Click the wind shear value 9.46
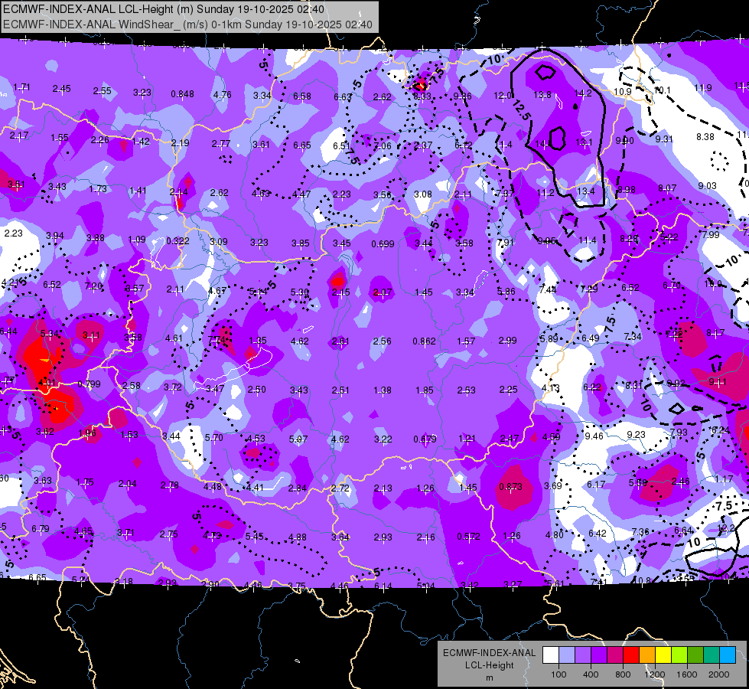Screen dimensions: 749x689 pos(594,436)
